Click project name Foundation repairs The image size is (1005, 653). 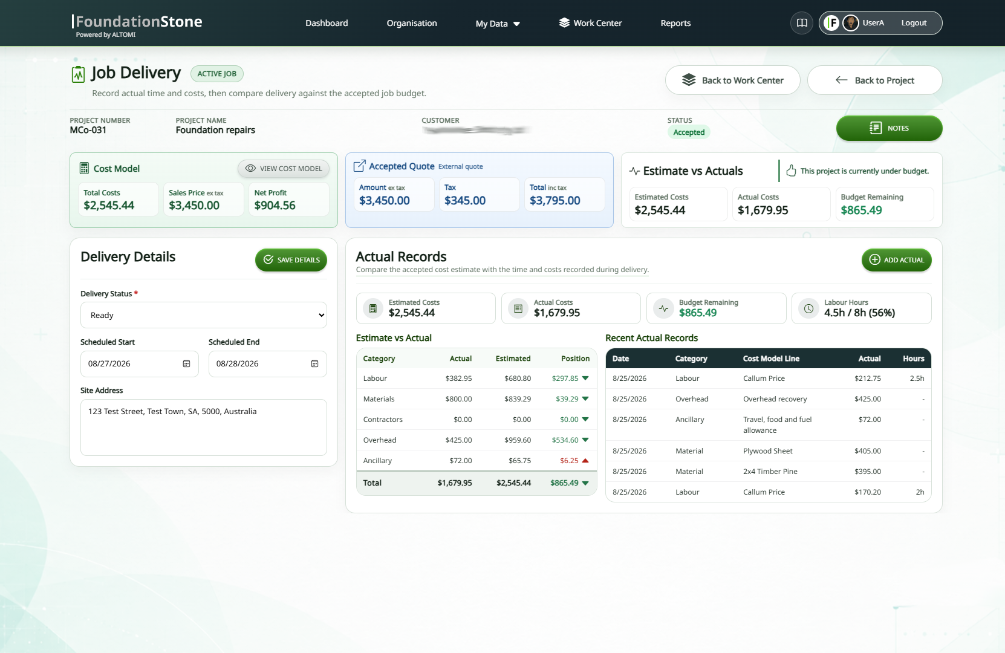pyautogui.click(x=215, y=130)
